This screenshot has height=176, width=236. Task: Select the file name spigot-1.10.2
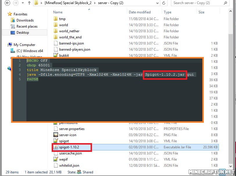[69, 147]
